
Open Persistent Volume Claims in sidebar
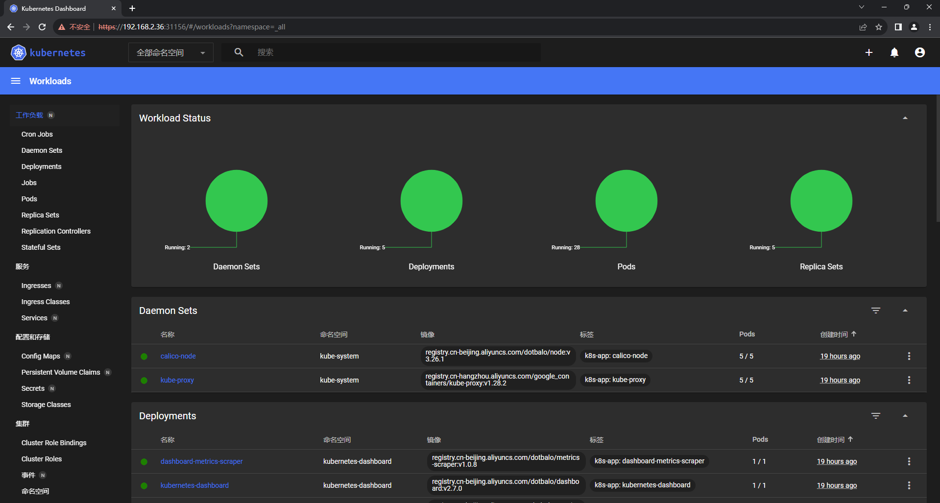(x=61, y=372)
